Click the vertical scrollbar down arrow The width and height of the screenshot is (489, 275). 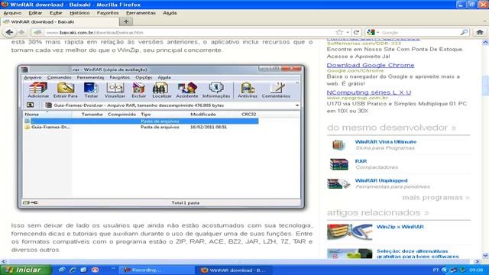[485, 256]
